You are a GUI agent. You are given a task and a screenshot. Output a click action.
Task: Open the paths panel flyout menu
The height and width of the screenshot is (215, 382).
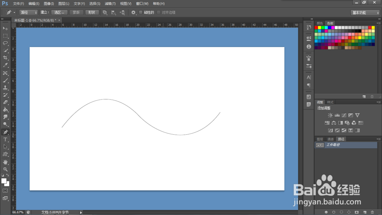pos(378,139)
